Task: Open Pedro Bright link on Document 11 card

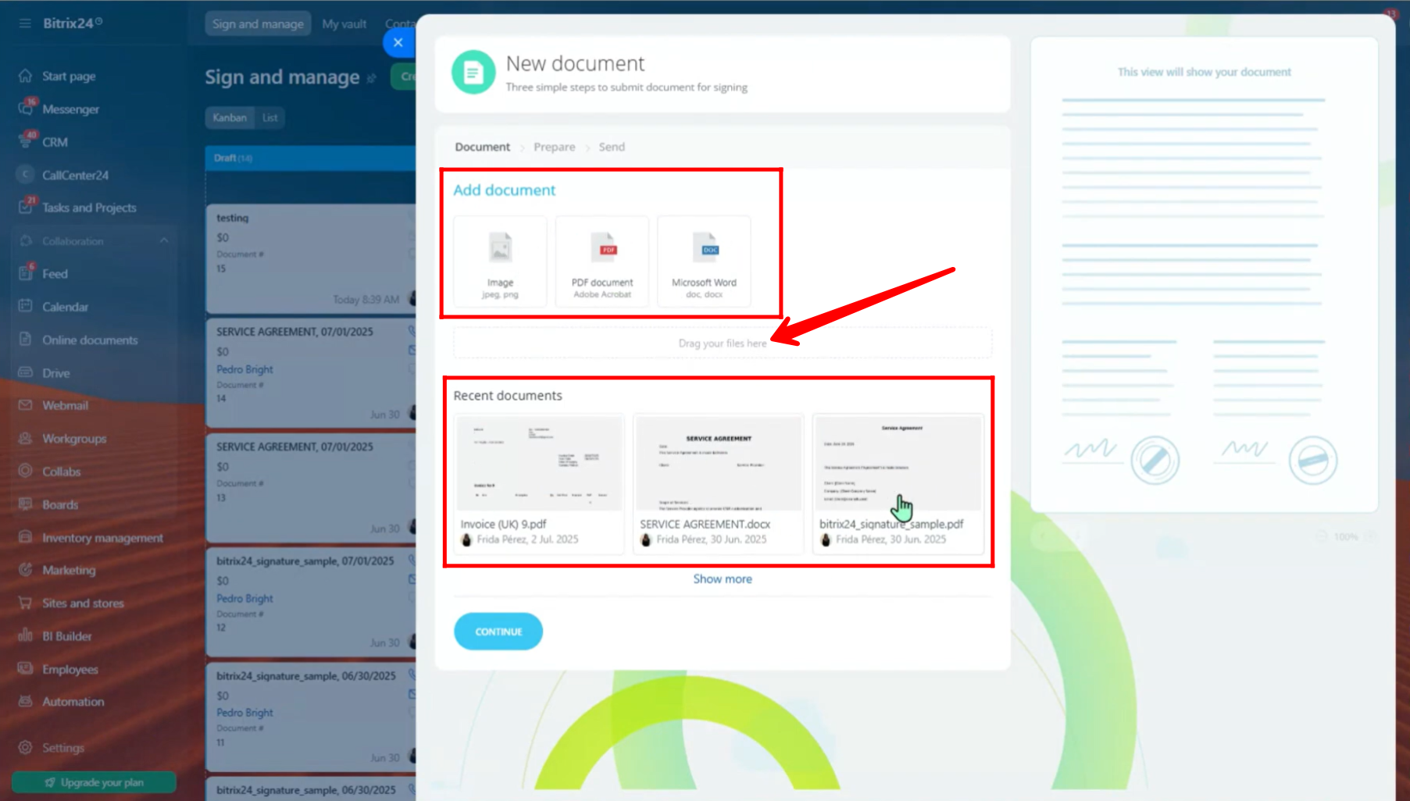Action: coord(245,713)
